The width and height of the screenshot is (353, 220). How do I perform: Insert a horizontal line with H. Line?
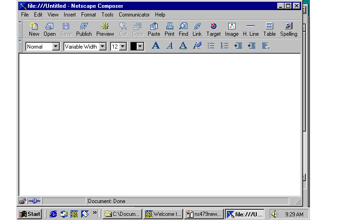tap(251, 29)
